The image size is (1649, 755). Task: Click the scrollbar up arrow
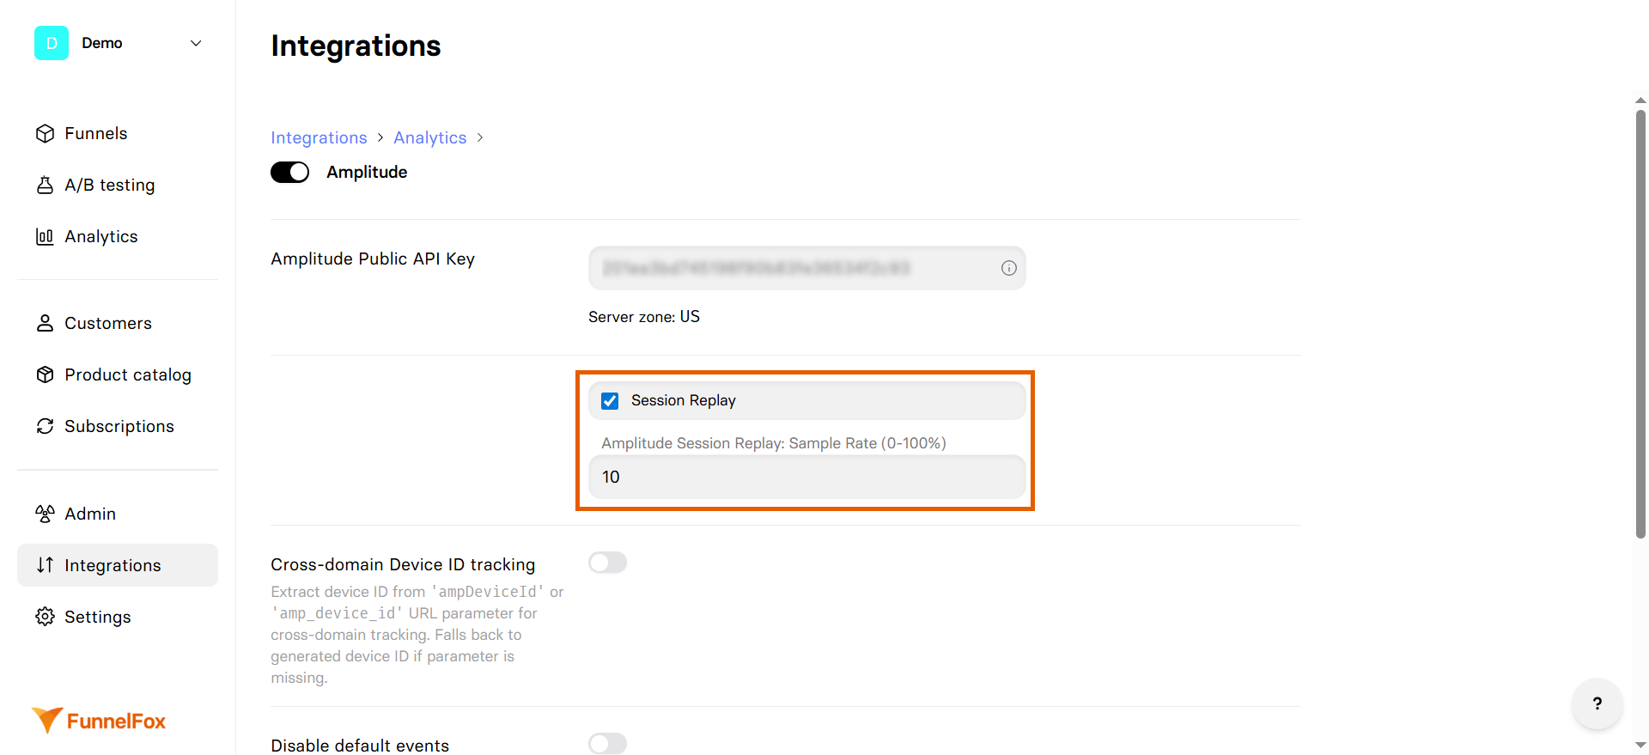pyautogui.click(x=1640, y=100)
